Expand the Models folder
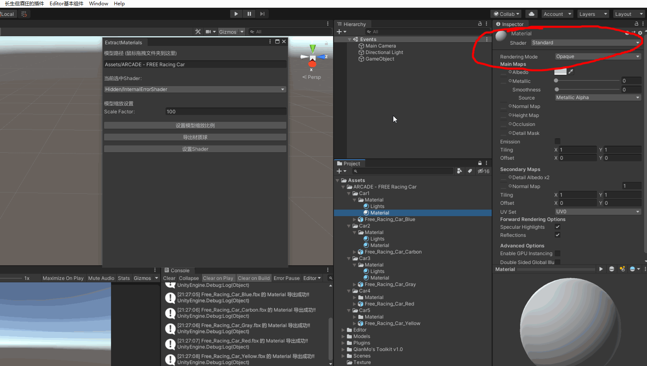647x366 pixels. (343, 336)
